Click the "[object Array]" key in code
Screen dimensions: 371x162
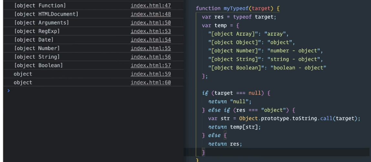[x=233, y=34]
